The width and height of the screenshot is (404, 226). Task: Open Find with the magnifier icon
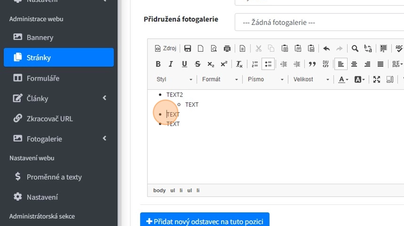coord(355,48)
